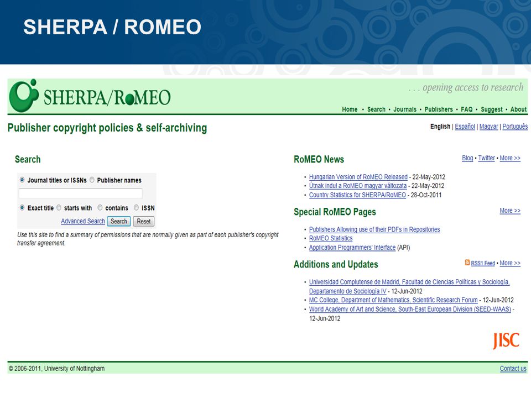Open Hungarian Version of RoMEO Released
The image size is (531, 398).
358,177
